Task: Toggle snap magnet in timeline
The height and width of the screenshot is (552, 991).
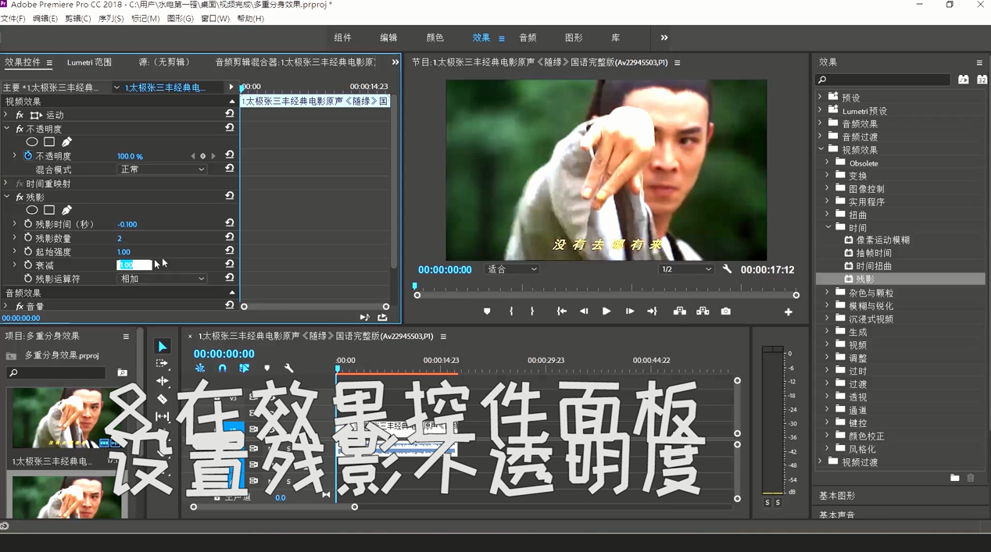Action: coord(222,368)
